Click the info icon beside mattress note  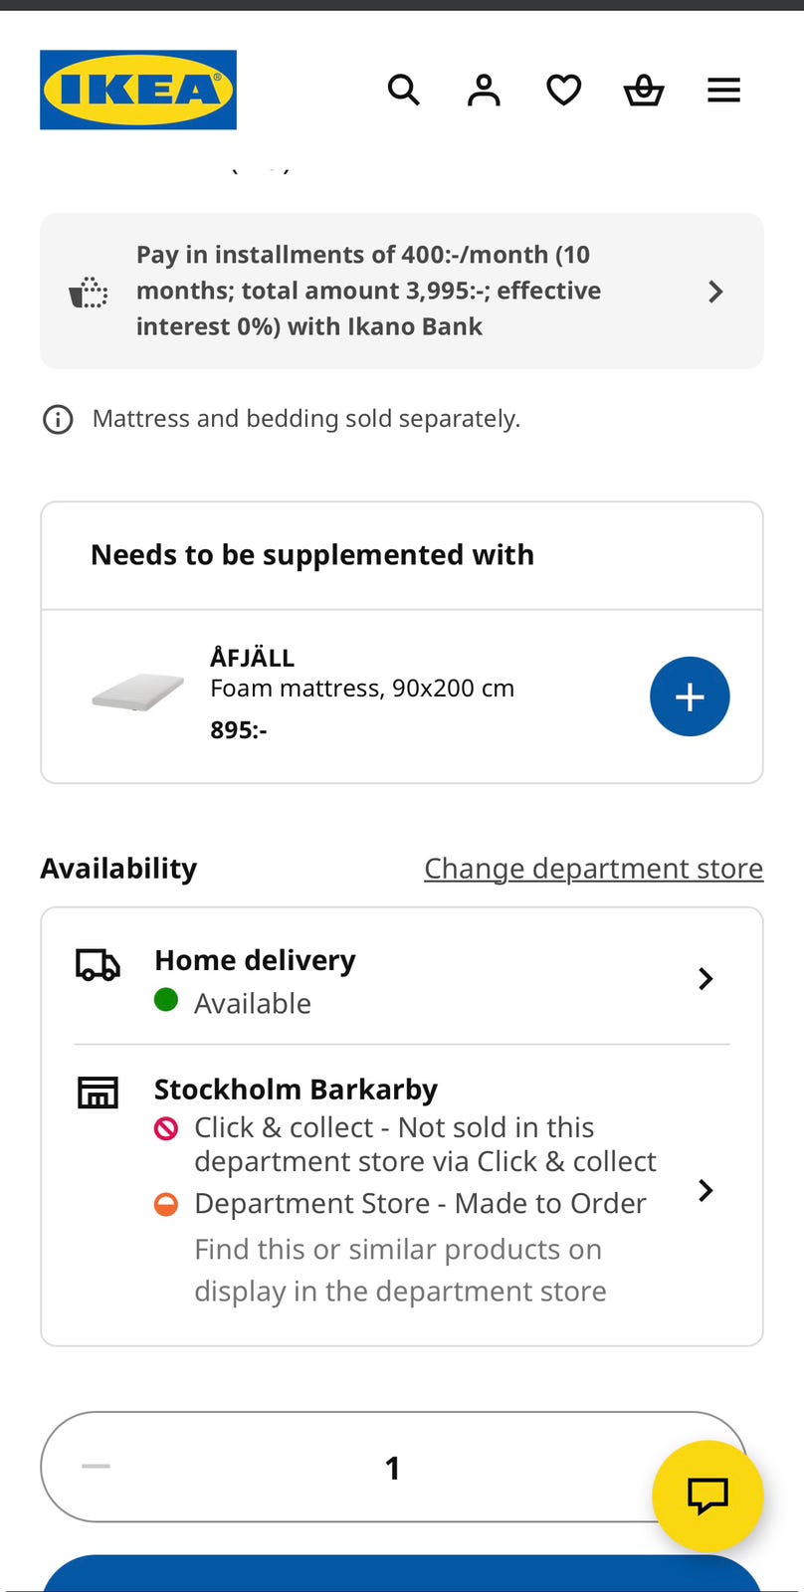click(x=58, y=420)
